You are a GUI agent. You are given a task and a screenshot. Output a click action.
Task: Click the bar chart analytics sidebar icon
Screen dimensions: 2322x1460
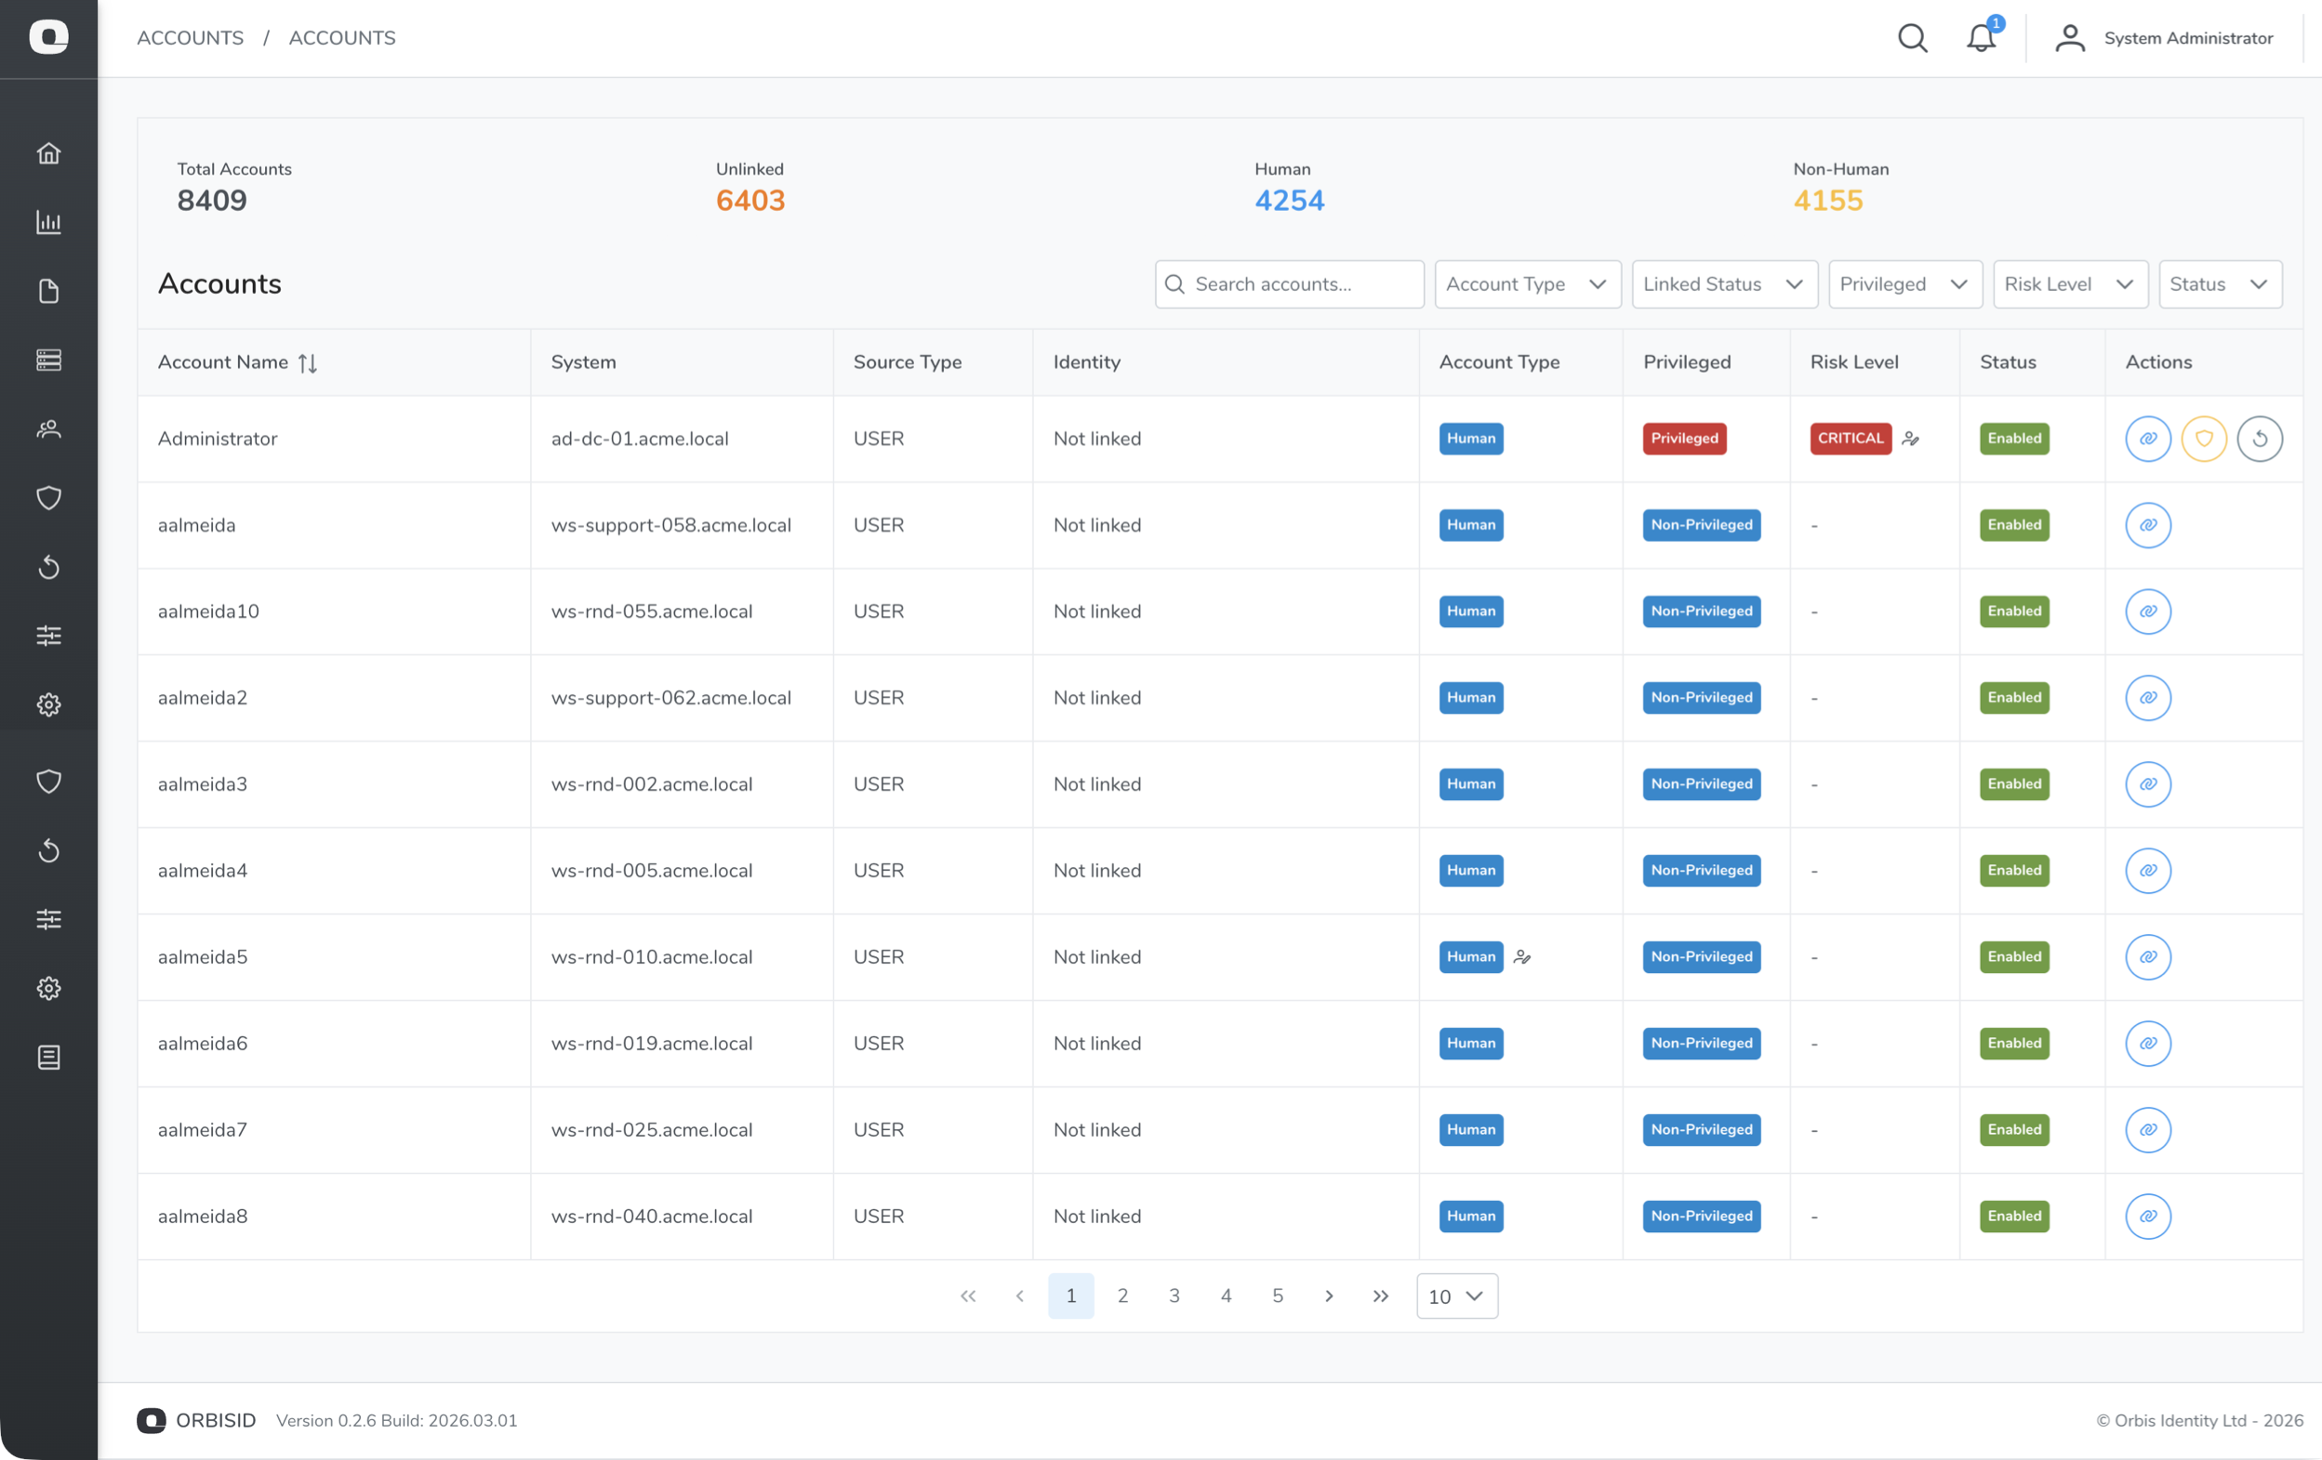[48, 223]
